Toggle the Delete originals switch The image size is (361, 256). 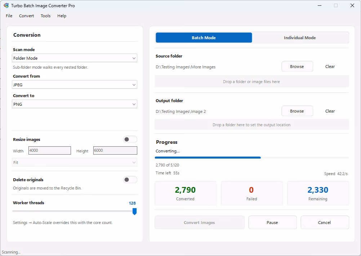(130, 179)
